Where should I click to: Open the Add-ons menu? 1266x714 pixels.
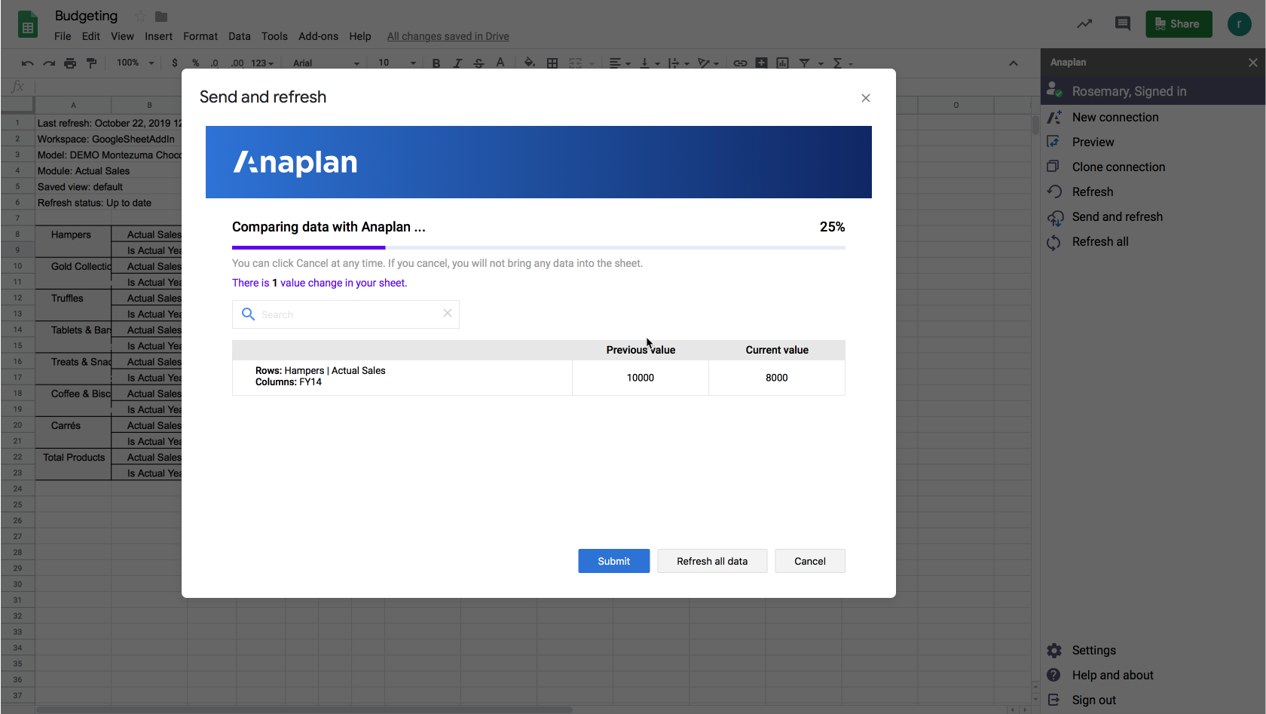pos(318,35)
